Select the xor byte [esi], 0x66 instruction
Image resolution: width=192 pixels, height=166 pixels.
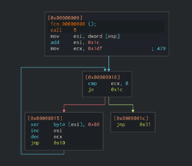(x=65, y=124)
